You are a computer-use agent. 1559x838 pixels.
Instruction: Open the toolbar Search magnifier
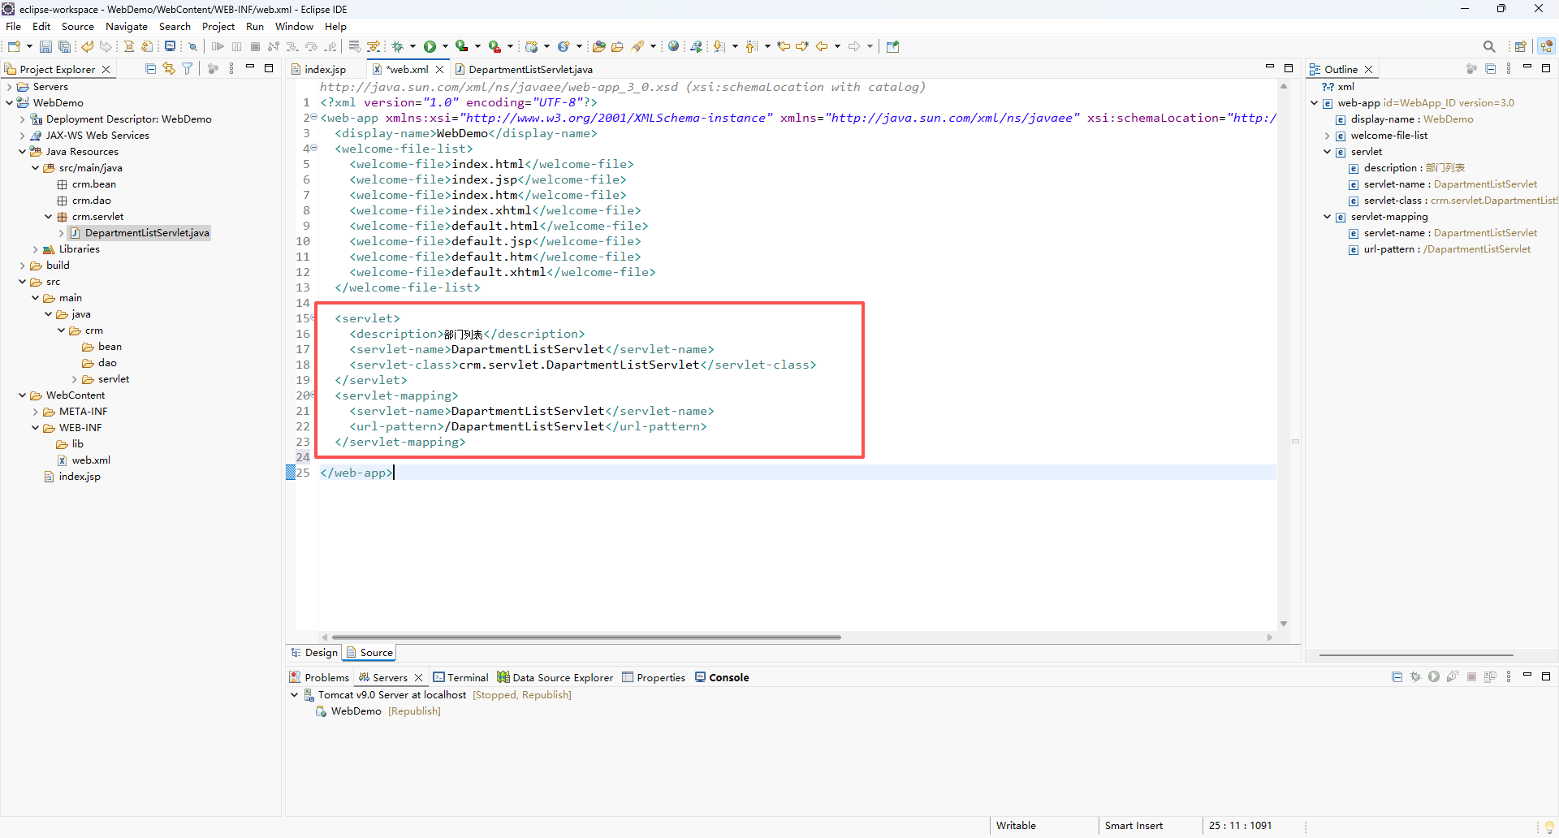pyautogui.click(x=1489, y=47)
